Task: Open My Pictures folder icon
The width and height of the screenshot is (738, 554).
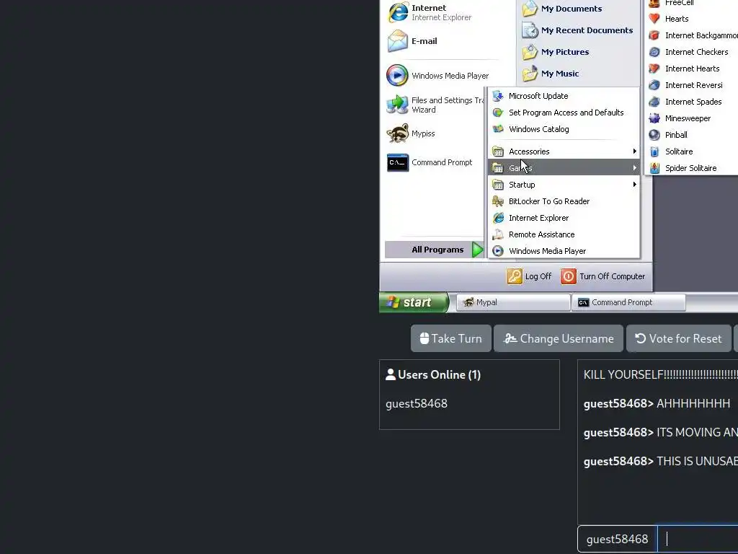Action: pyautogui.click(x=530, y=52)
